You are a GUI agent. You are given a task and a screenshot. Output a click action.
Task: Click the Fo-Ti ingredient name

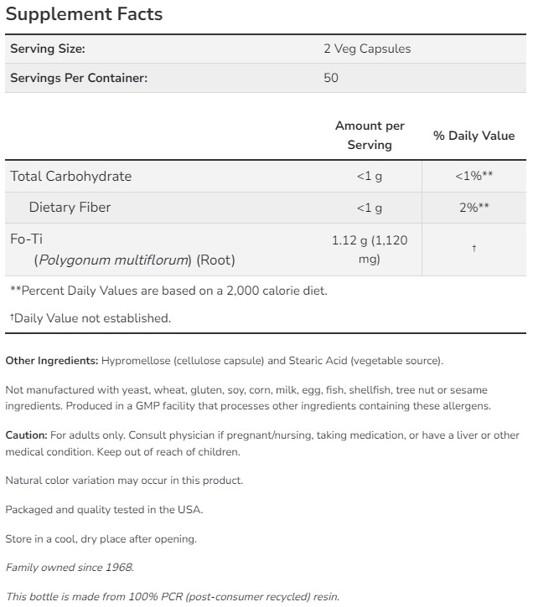[26, 239]
